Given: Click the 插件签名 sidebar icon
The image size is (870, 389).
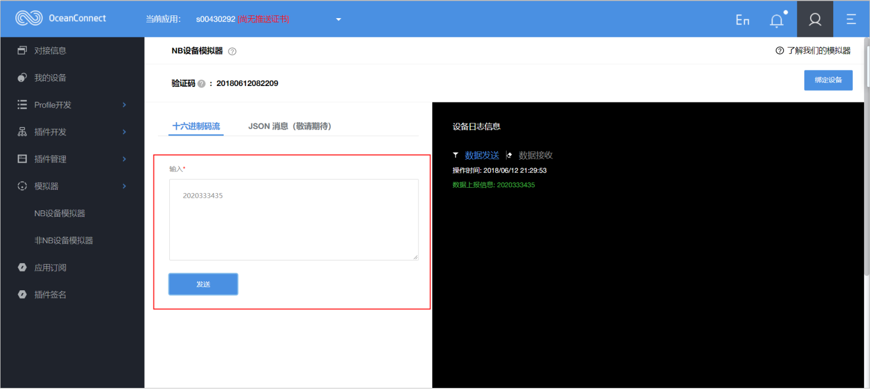Looking at the screenshot, I should click(22, 295).
